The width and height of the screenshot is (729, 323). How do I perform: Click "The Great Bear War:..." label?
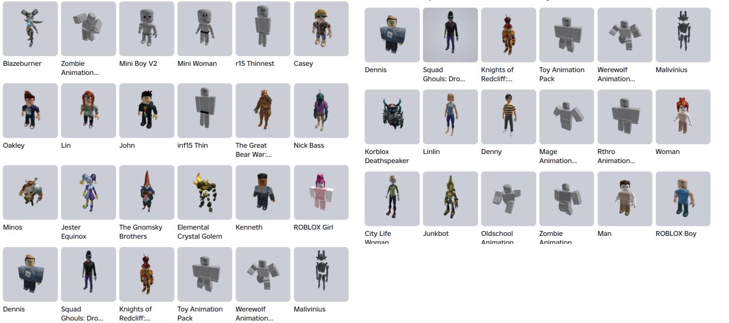(254, 150)
